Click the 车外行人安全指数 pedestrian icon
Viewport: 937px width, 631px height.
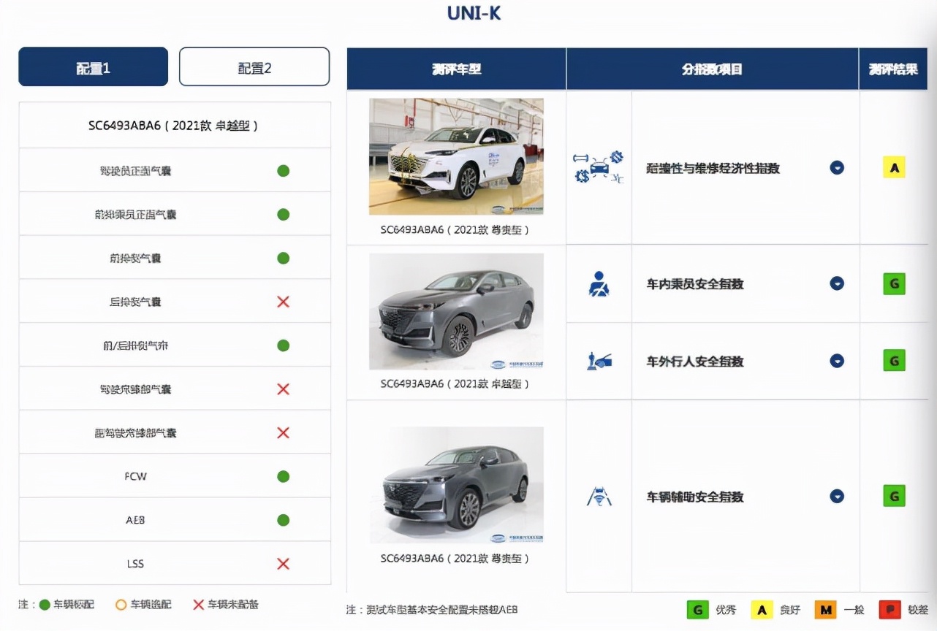coord(599,361)
